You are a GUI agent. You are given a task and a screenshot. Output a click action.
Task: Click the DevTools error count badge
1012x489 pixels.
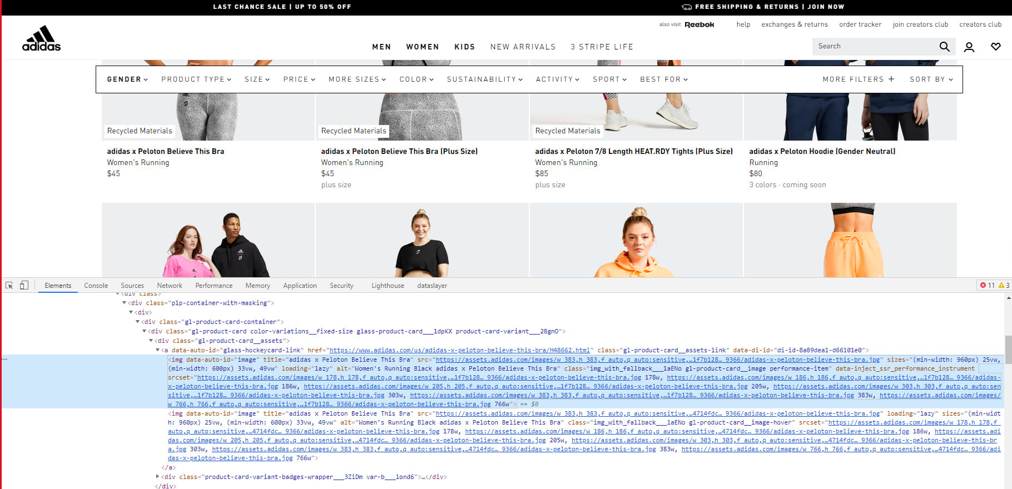point(987,285)
